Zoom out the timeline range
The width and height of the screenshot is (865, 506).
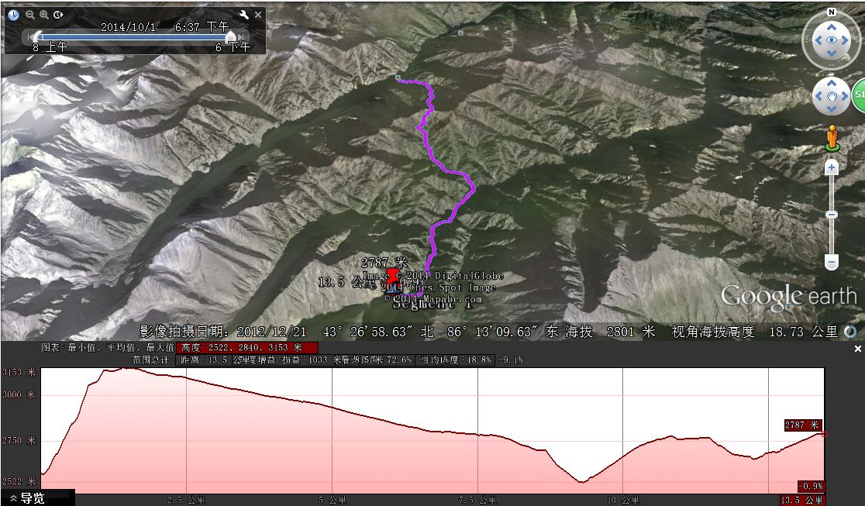point(30,15)
